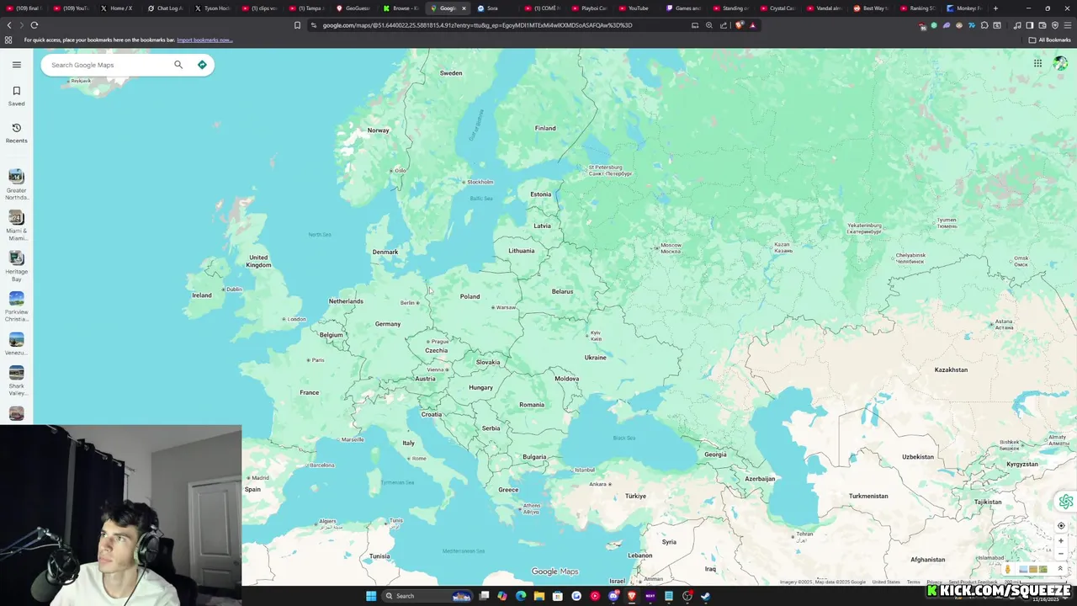1077x606 pixels.
Task: Click the Poland country label
Action: point(470,296)
